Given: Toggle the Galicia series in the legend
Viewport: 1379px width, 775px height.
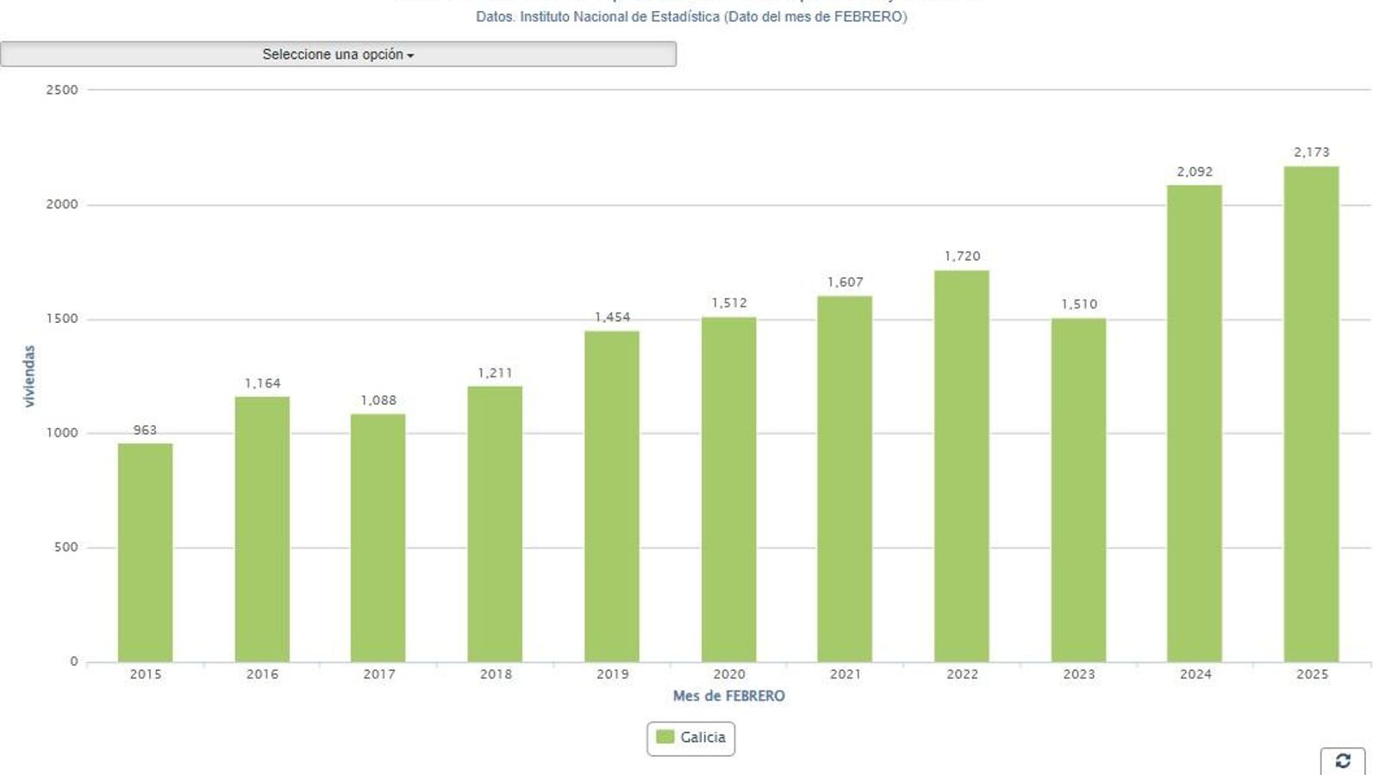Looking at the screenshot, I should point(689,737).
